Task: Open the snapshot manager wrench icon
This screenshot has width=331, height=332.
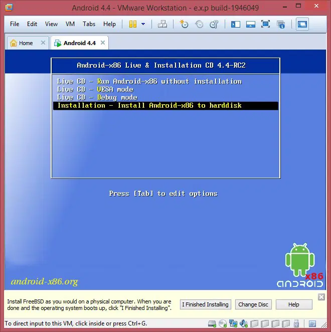Action: [x=214, y=24]
